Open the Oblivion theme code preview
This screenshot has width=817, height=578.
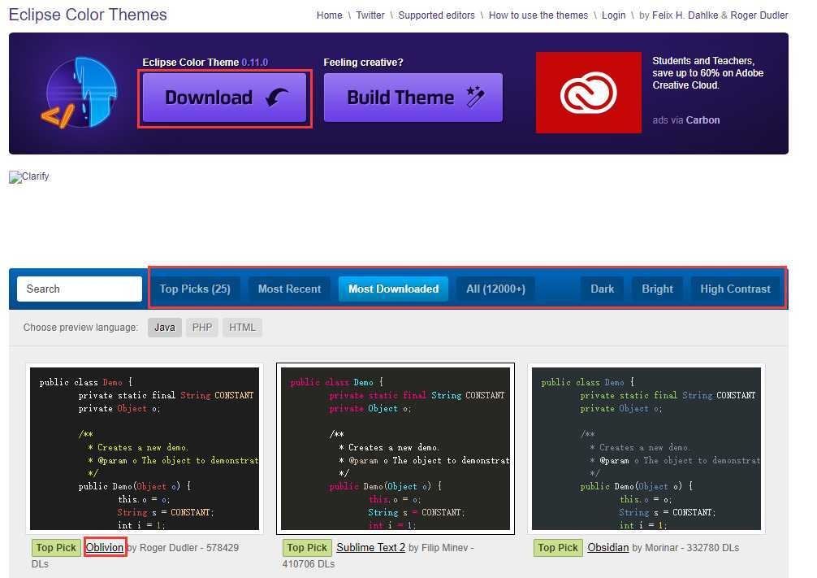pos(145,449)
